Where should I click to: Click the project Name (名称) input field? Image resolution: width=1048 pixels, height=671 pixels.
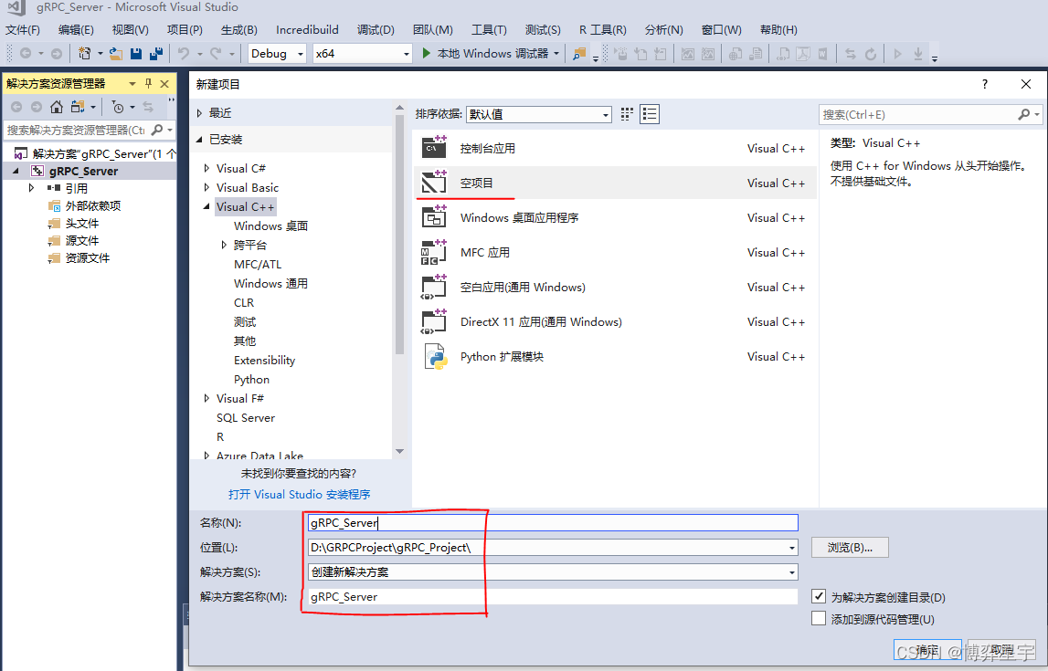click(553, 523)
